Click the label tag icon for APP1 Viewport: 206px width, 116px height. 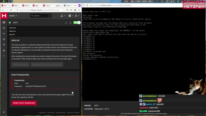pyautogui.click(x=66, y=23)
